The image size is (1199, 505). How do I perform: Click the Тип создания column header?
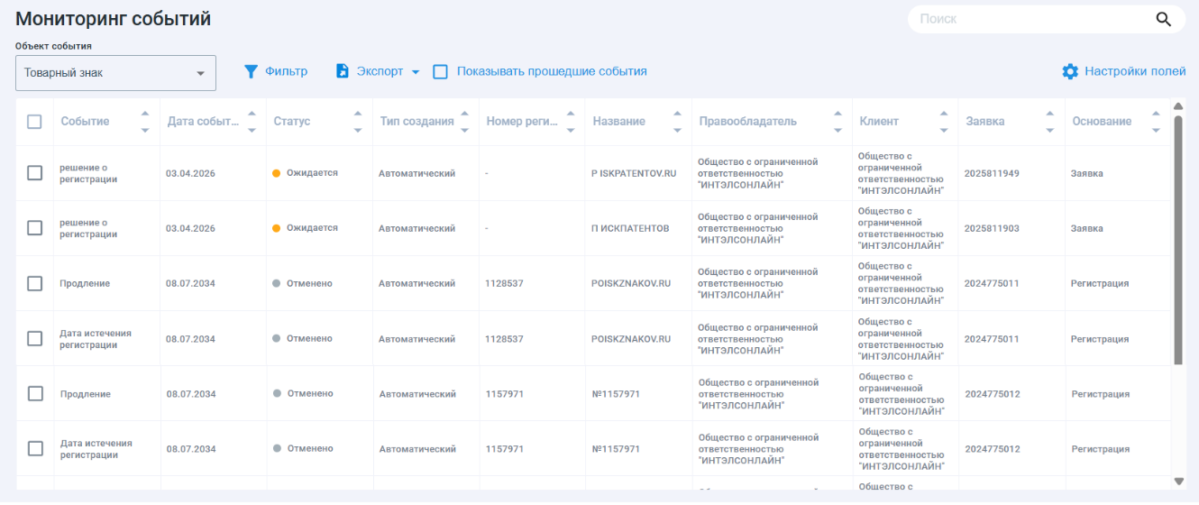click(416, 122)
